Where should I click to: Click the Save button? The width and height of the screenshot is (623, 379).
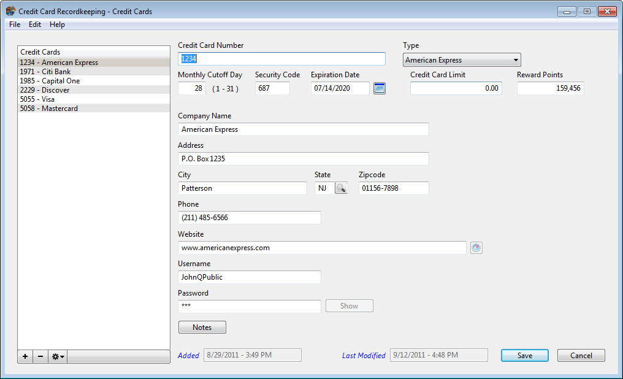pos(524,356)
